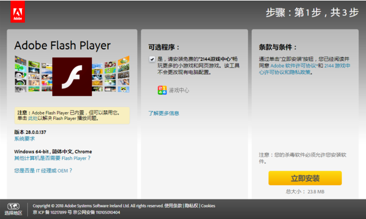Open the 系统要求 link
366x219 pixels.
tap(24, 139)
